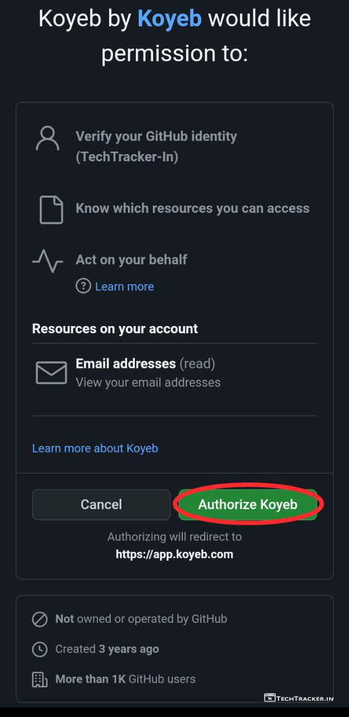Click the organization building icon
This screenshot has height=717, width=349.
coord(40,679)
